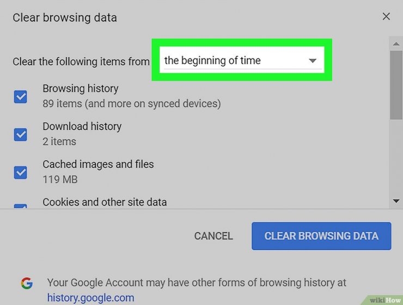Uncheck the Browsing history checkbox
This screenshot has width=403, height=305.
20,96
